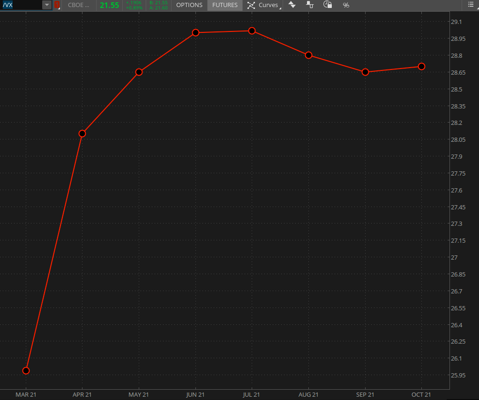
Task: Click the JUL 21 peak data point
Action: 252,31
